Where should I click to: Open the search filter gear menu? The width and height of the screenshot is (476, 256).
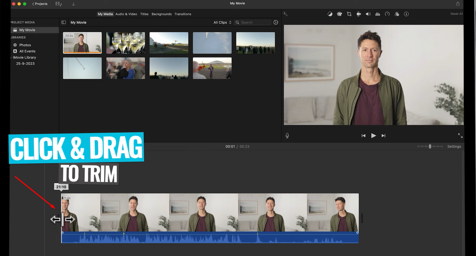pyautogui.click(x=276, y=22)
